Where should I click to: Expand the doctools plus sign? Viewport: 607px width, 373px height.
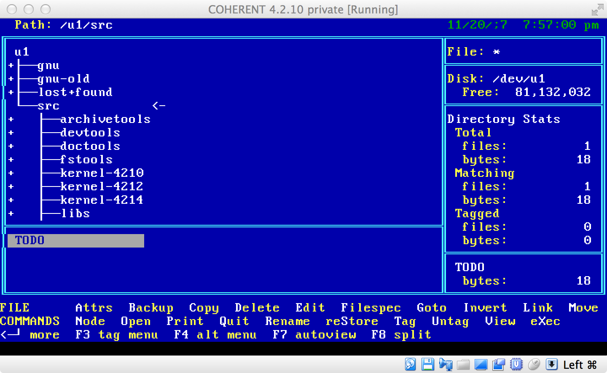(11, 146)
